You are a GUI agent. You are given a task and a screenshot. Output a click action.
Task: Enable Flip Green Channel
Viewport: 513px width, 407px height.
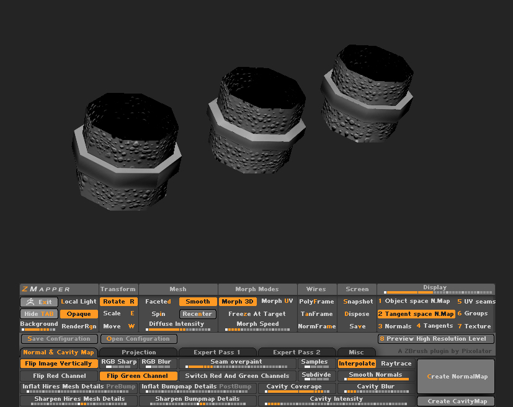pyautogui.click(x=138, y=375)
